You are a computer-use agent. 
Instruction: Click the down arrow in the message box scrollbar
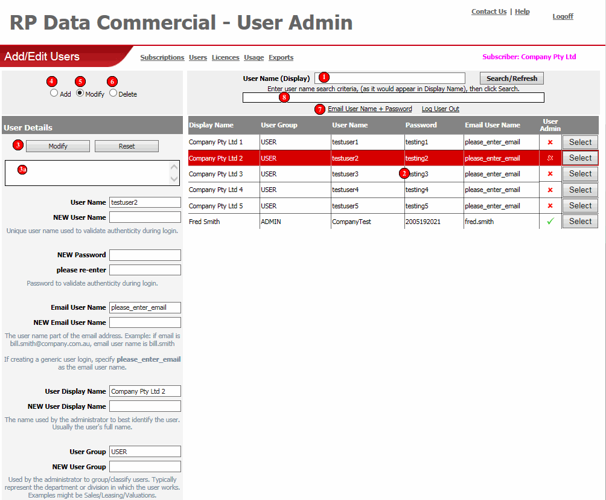pos(174,179)
